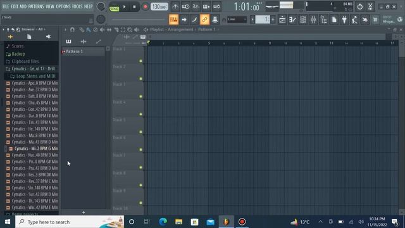Open the tempo tapper hammer icon
The height and width of the screenshot is (228, 405).
[x=354, y=20]
